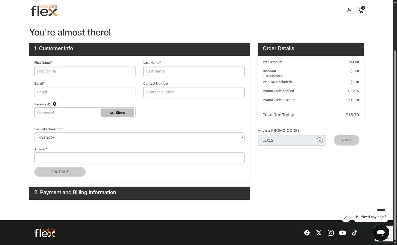Visit the X (Twitter) profile

point(319,233)
